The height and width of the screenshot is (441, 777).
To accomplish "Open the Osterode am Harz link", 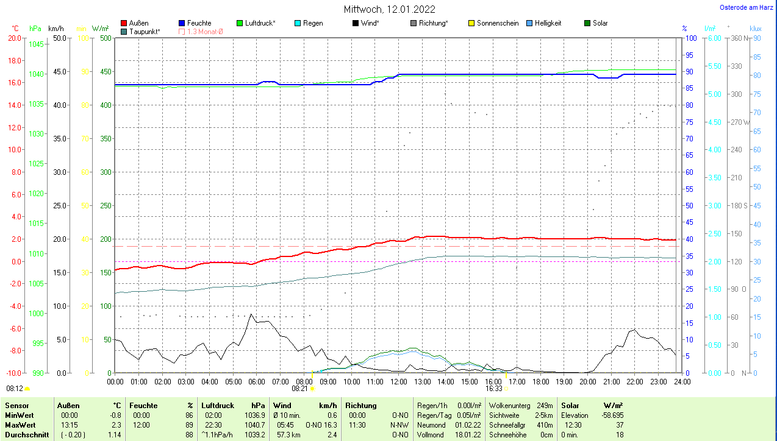I will [747, 8].
